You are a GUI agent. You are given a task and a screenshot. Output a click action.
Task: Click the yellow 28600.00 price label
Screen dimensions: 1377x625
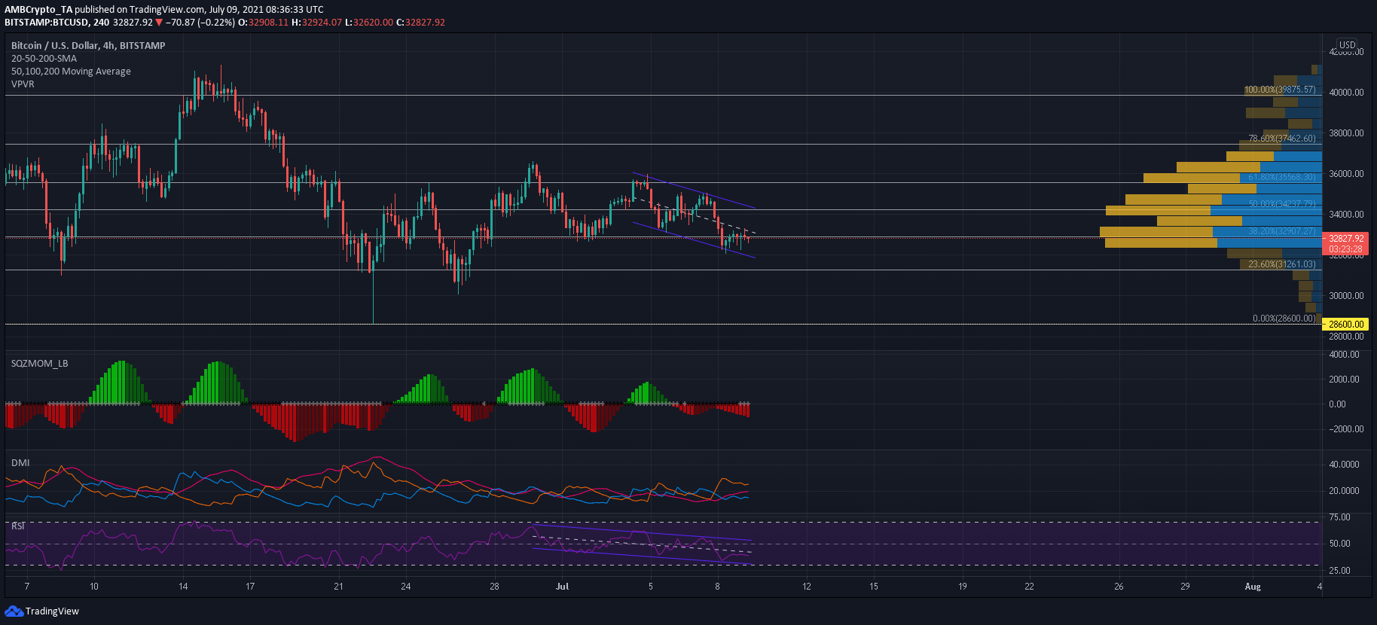pos(1345,325)
